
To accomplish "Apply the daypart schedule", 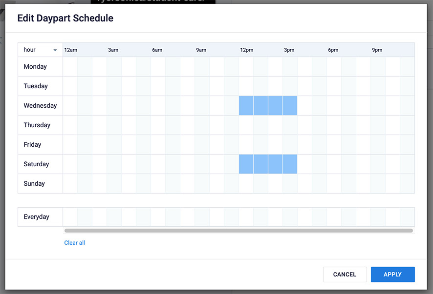I will (392, 274).
